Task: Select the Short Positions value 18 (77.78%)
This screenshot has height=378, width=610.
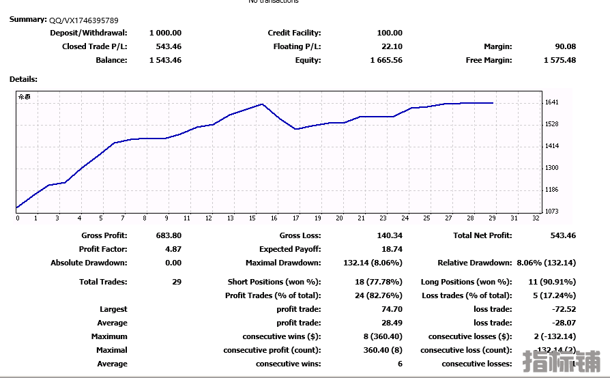Action: coord(379,282)
